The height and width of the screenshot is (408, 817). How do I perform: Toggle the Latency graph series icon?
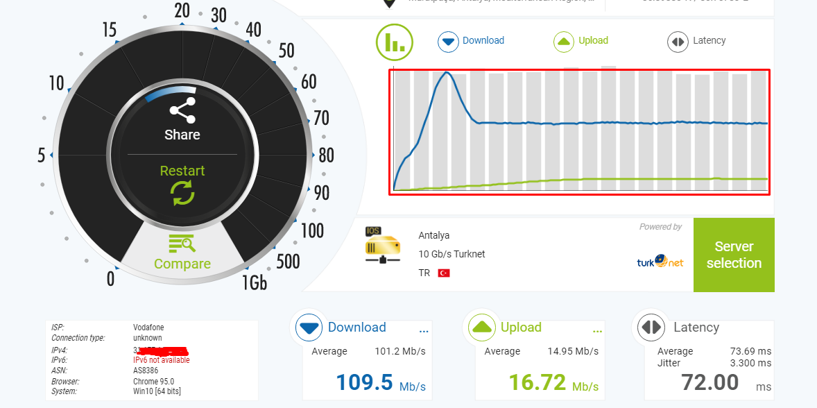tap(678, 42)
